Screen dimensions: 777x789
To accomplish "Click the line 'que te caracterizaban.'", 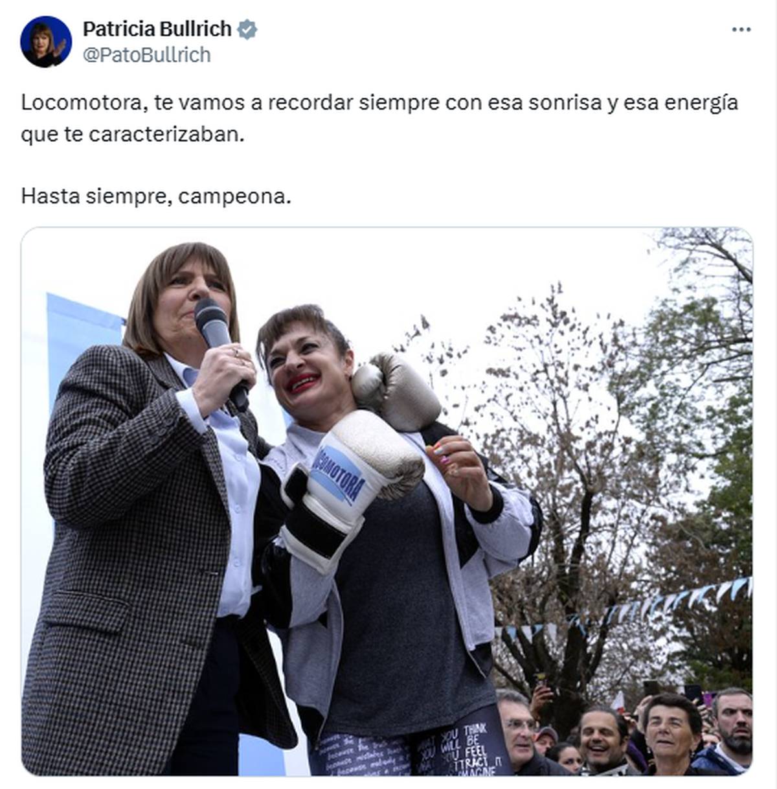I will coord(133,134).
